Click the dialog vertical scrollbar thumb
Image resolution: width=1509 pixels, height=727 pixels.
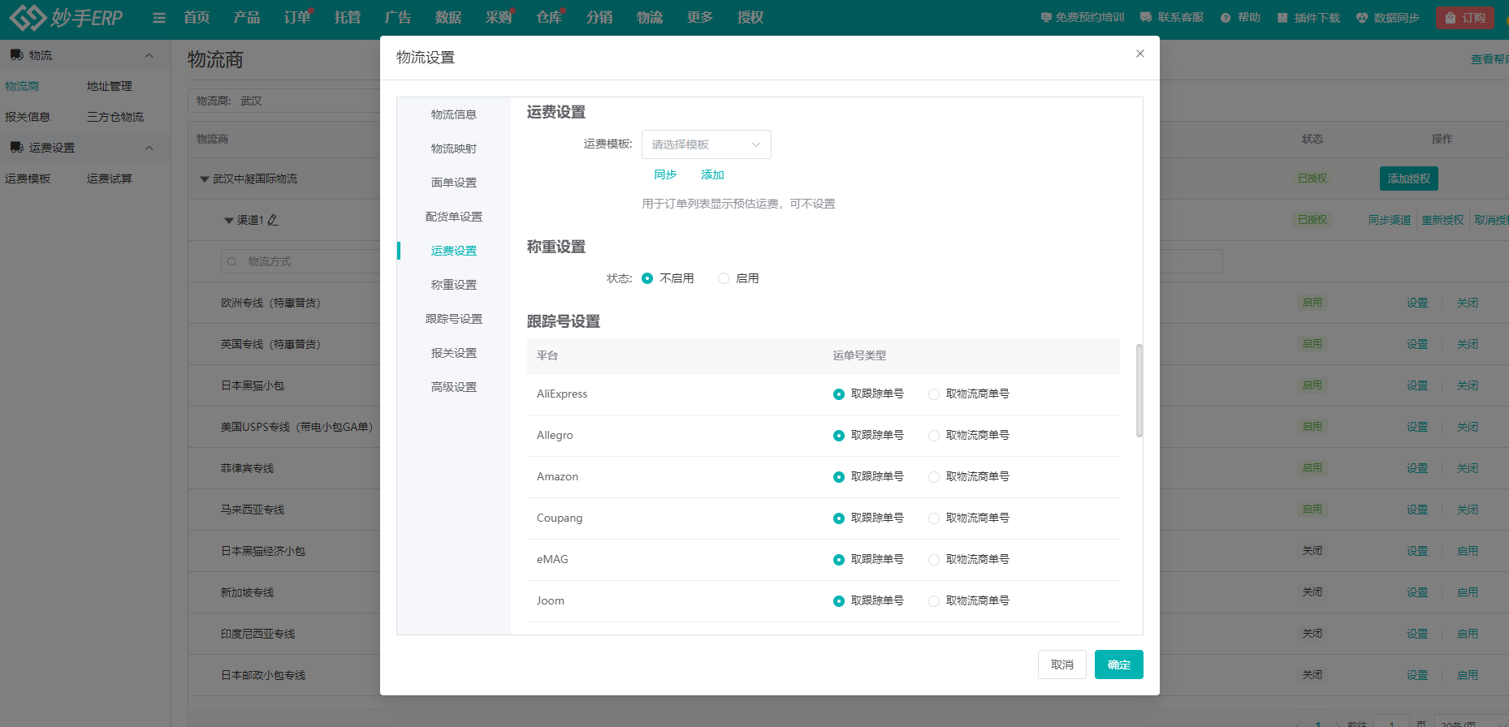coord(1139,390)
